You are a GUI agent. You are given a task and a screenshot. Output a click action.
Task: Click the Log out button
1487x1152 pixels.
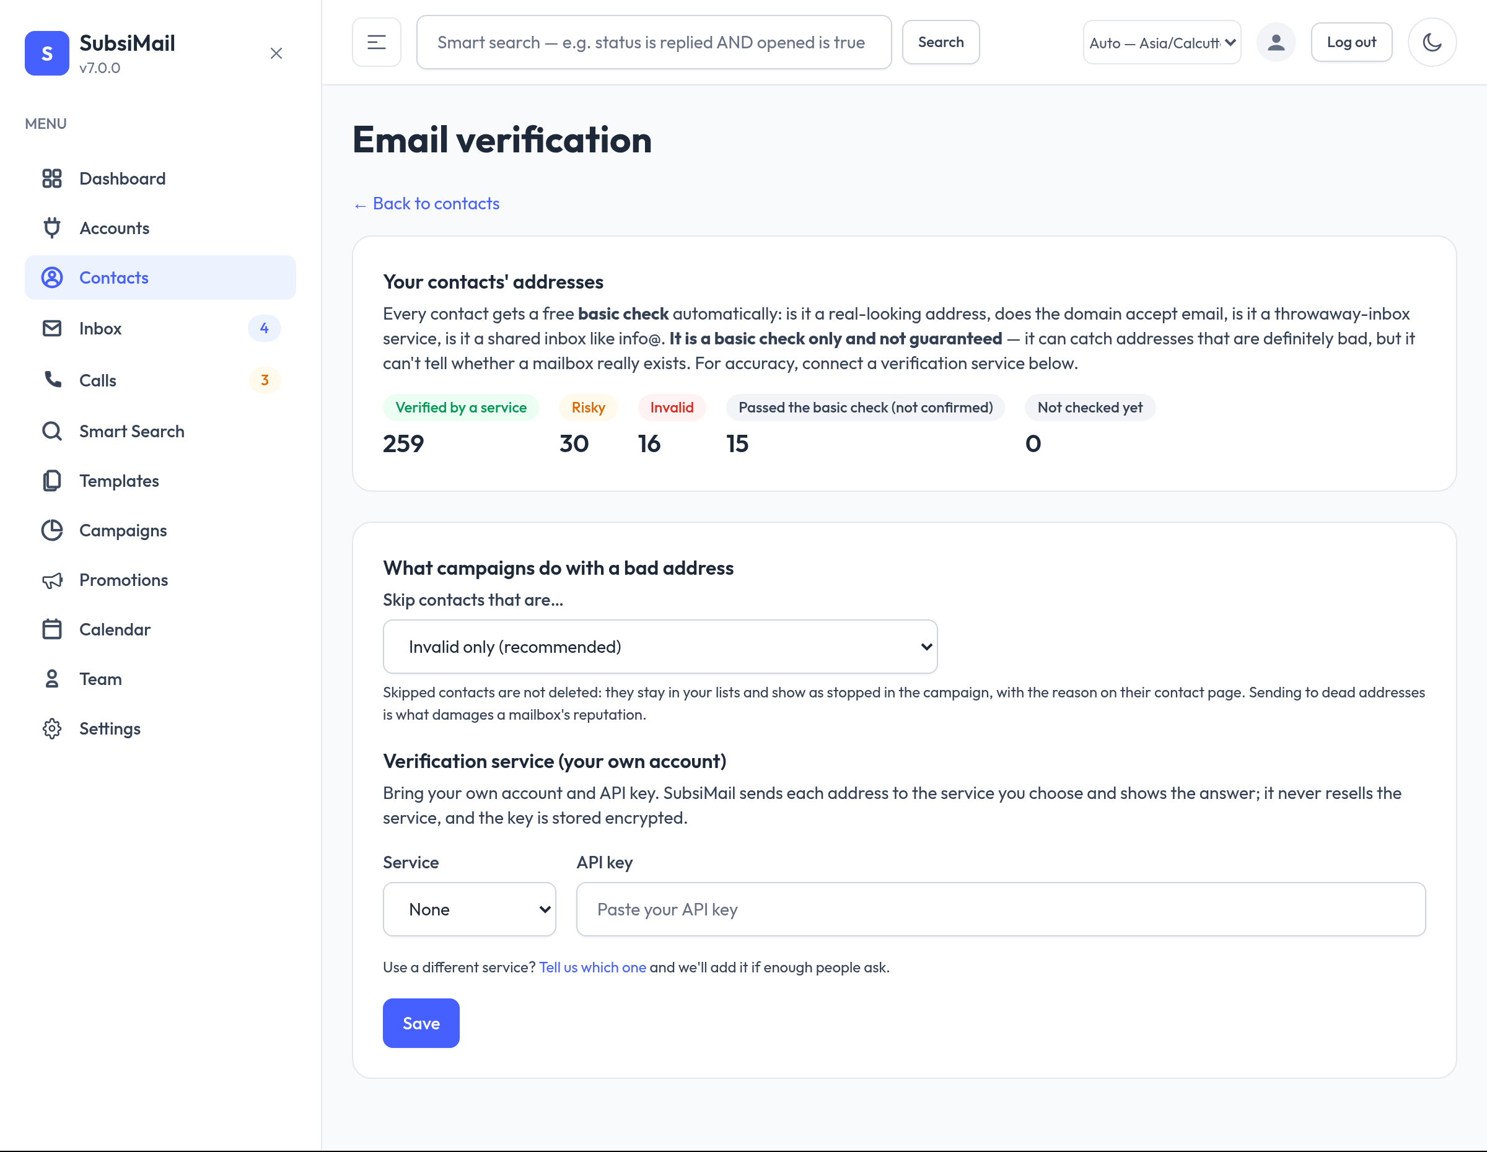click(x=1351, y=42)
